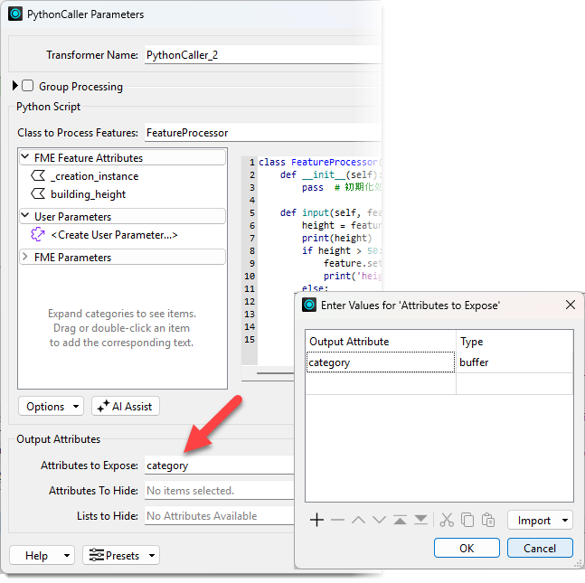Click the Lists to Hide field
This screenshot has height=583, width=585.
pyautogui.click(x=220, y=515)
